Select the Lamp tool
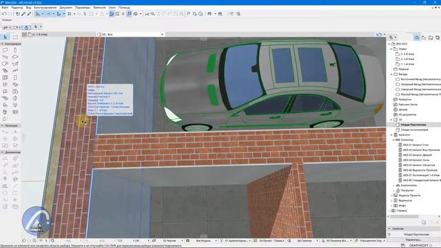 point(15,105)
